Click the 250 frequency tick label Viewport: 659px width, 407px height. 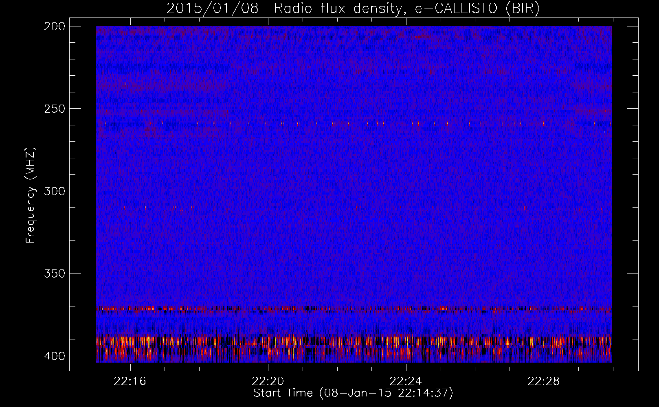55,109
